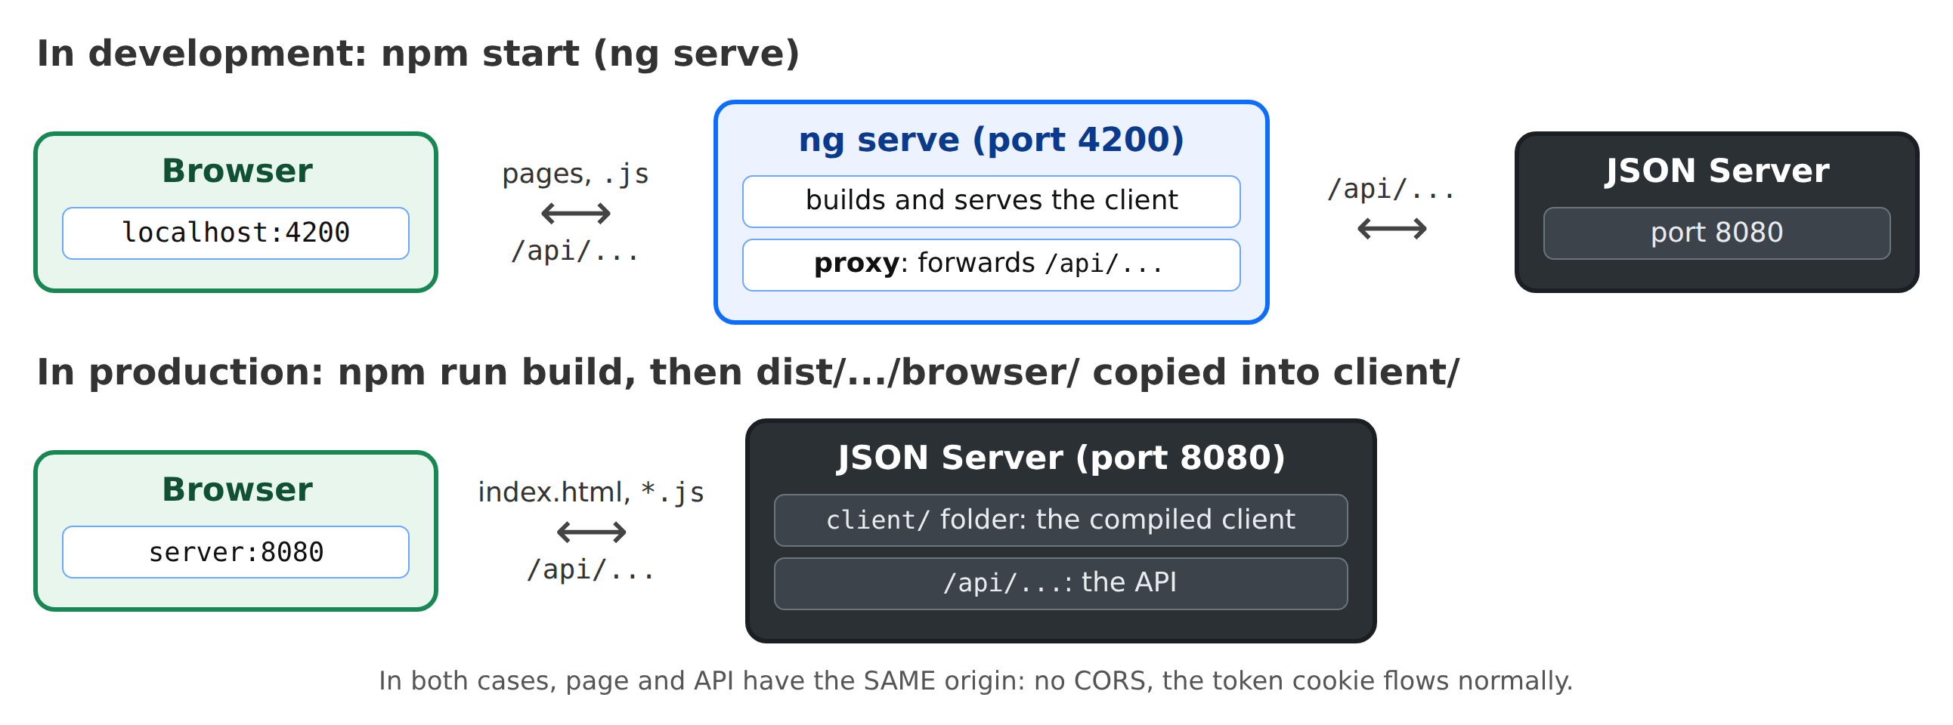This screenshot has height=725, width=1953.
Task: Click the "server:8080" box in Browser
Action: coord(236,552)
